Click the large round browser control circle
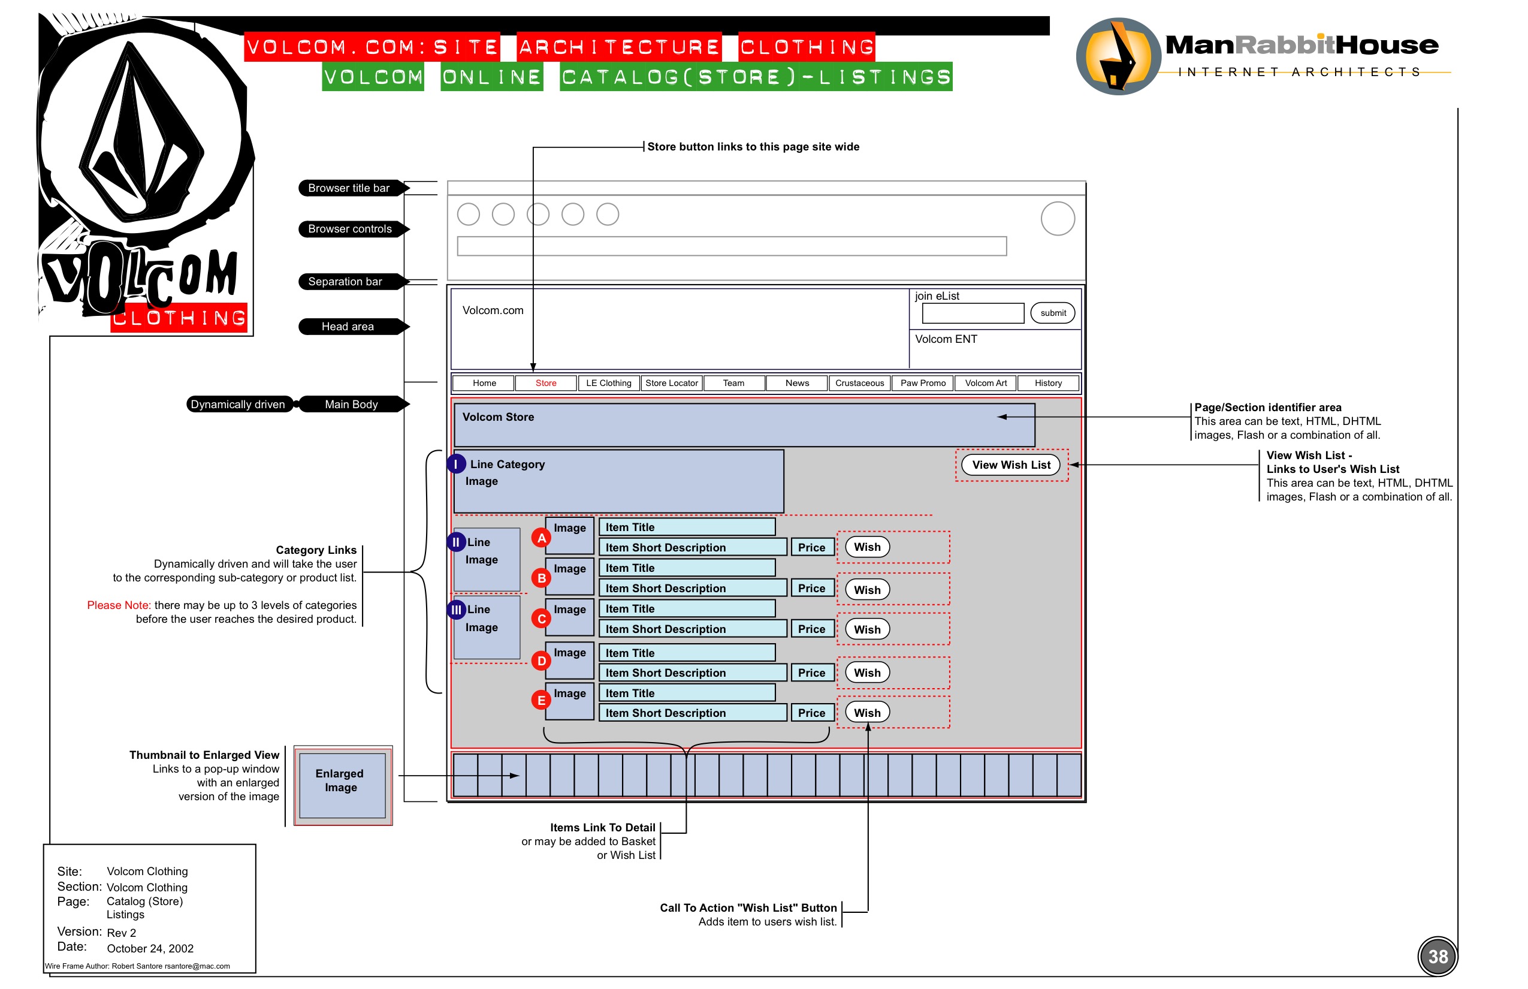Viewport: 1528px width, 989px height. click(x=1058, y=219)
